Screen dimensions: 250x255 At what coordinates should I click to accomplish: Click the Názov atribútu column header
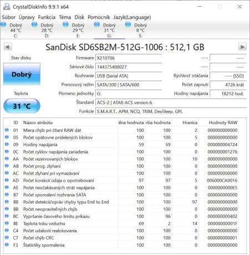point(70,123)
